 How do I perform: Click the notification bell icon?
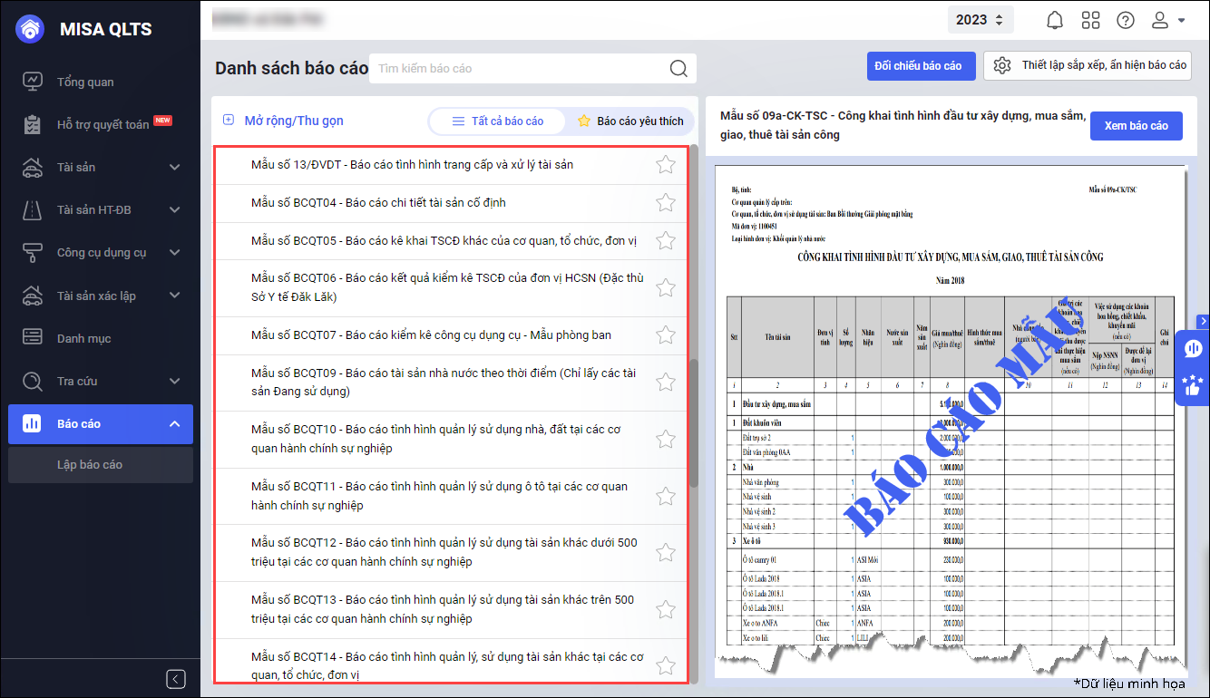point(1055,20)
